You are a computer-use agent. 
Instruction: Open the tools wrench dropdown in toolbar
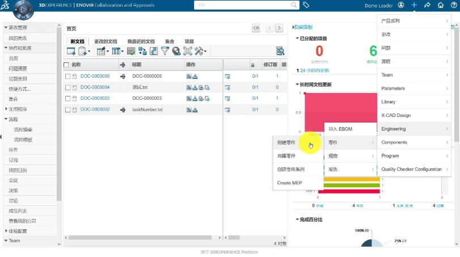click(200, 51)
